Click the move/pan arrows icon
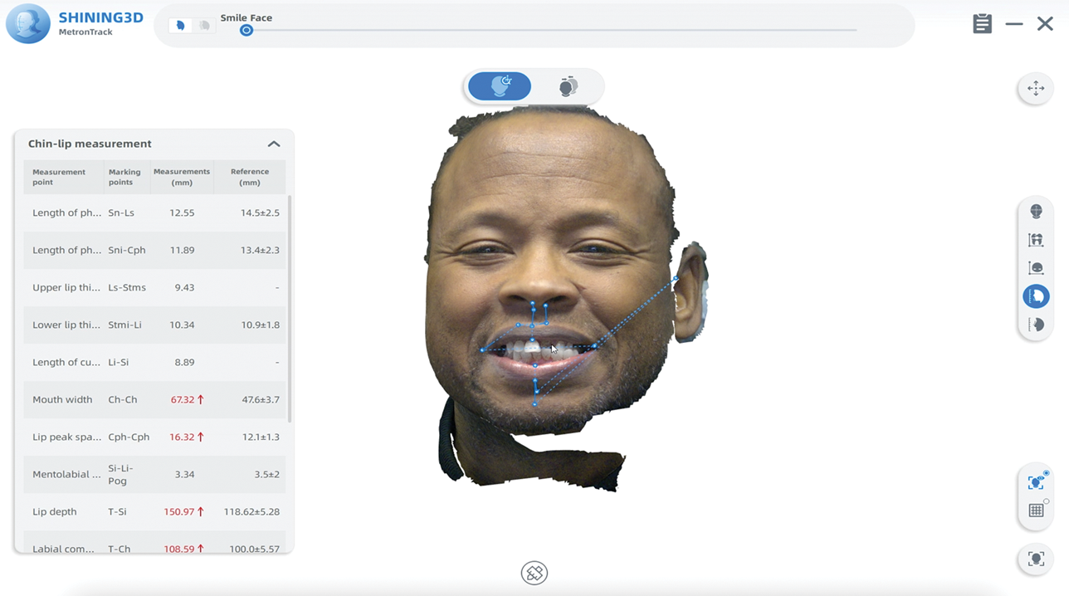The height and width of the screenshot is (596, 1069). (1036, 89)
